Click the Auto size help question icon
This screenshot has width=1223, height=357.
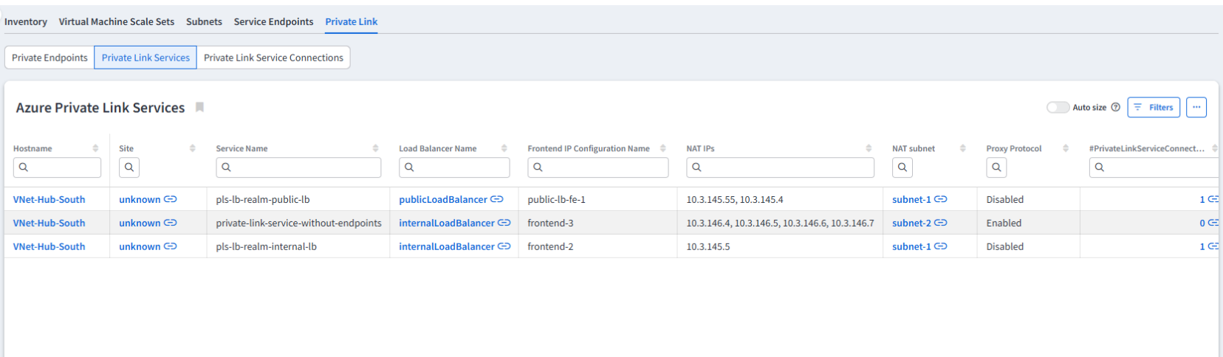1115,108
